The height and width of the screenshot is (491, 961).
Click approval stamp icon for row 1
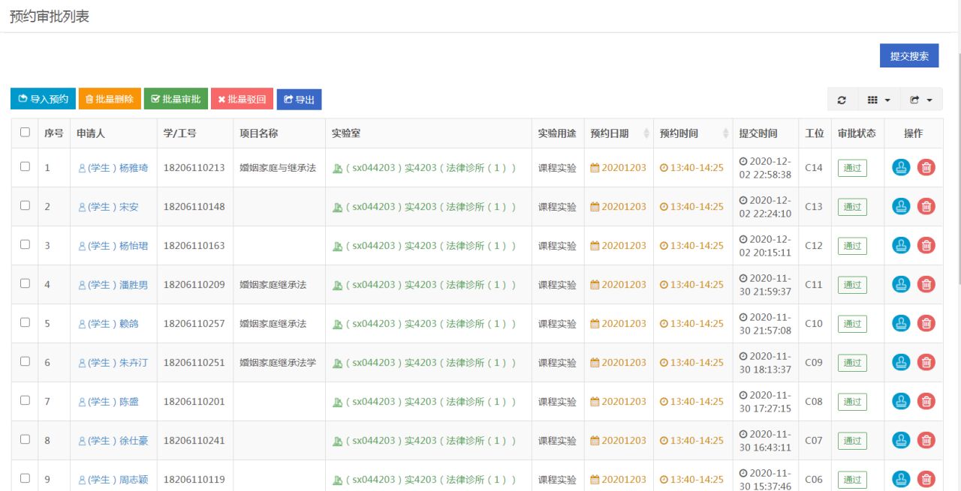click(x=901, y=168)
